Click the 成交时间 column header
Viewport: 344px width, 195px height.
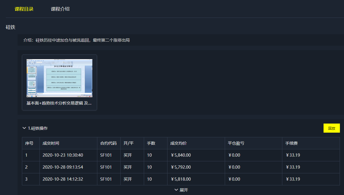click(51, 143)
